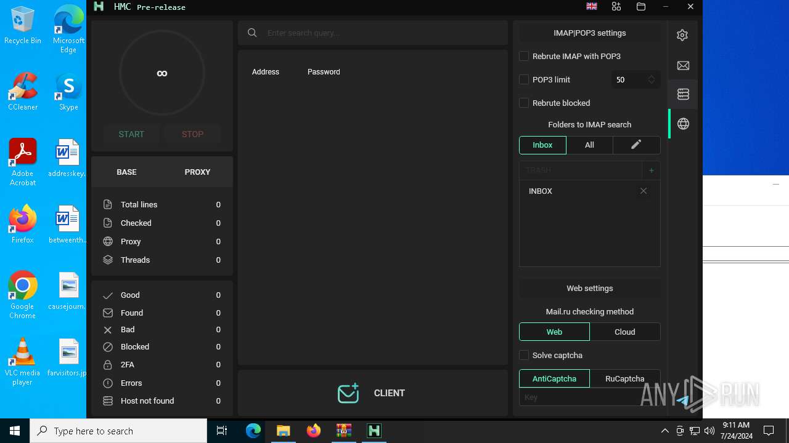Open Windows Start menu
The height and width of the screenshot is (443, 789).
(15, 431)
